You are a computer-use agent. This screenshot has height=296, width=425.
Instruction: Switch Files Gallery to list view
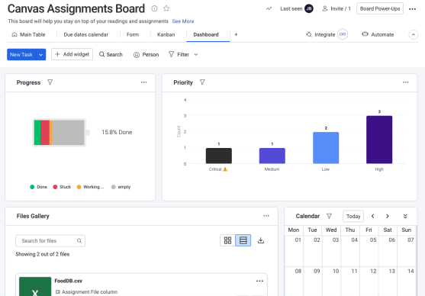coord(243,240)
